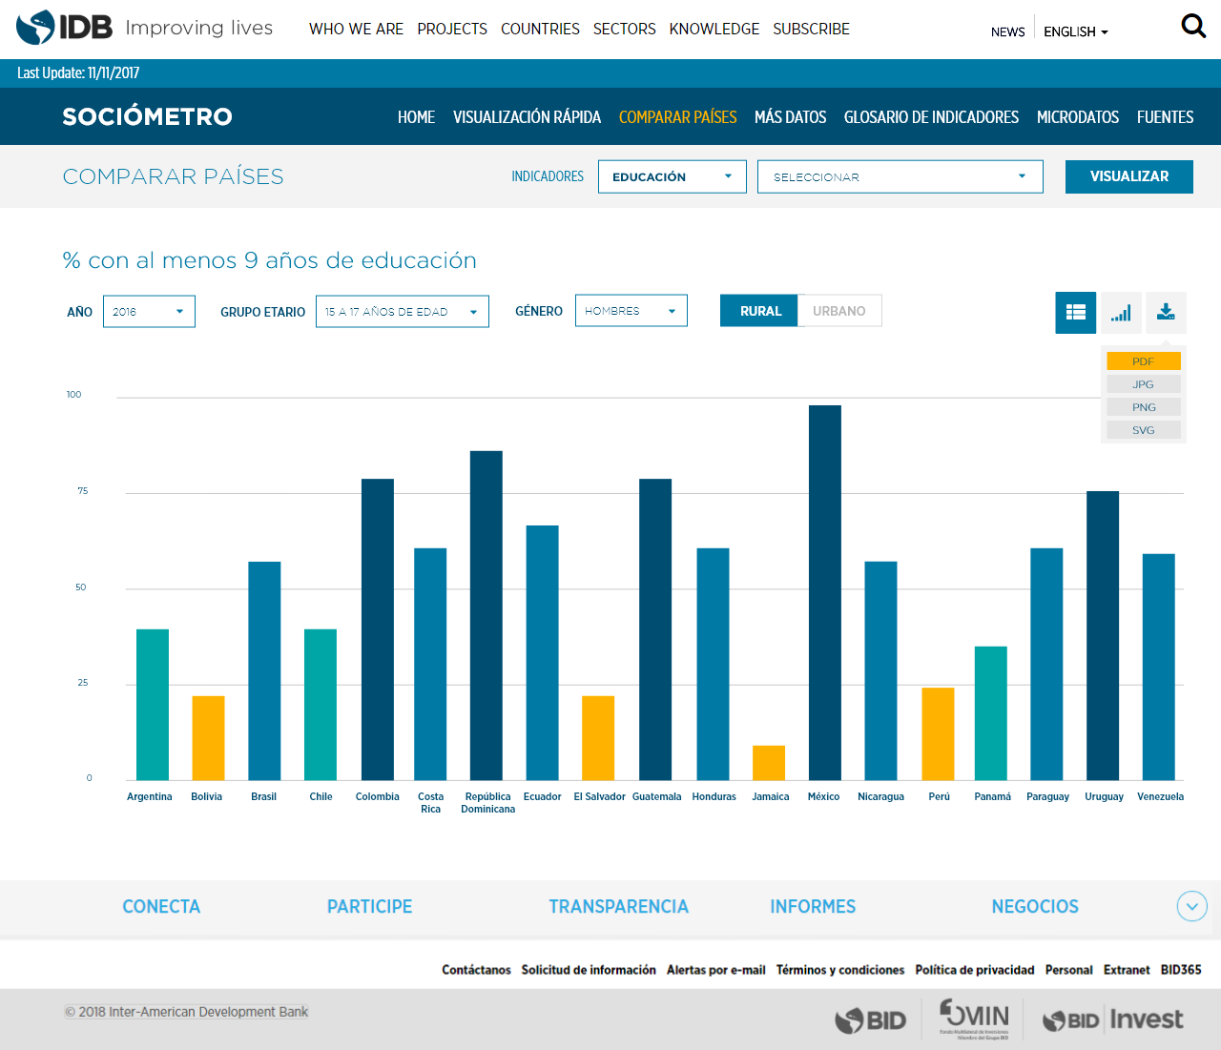
Task: Click SUBSCRIBE in top navigation
Action: click(811, 30)
